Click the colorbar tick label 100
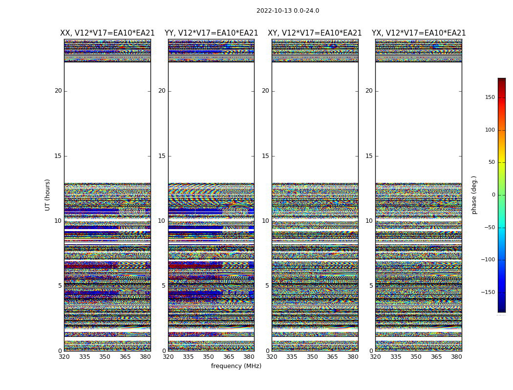Image resolution: width=513 pixels, height=390 pixels. click(490, 130)
